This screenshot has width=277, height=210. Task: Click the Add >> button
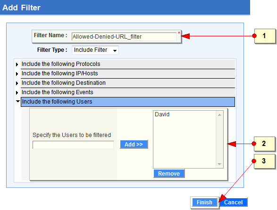[134, 145]
